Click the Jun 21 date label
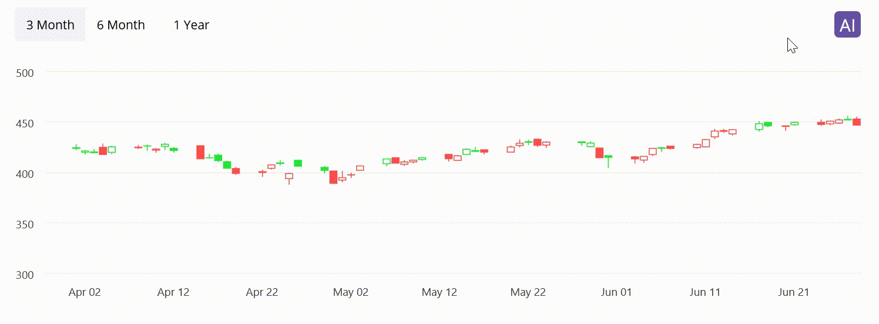 (794, 292)
